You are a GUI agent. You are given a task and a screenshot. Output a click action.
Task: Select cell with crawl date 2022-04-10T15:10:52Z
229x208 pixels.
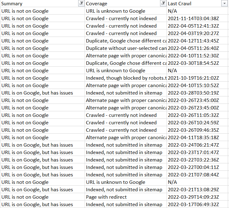[x=197, y=85]
